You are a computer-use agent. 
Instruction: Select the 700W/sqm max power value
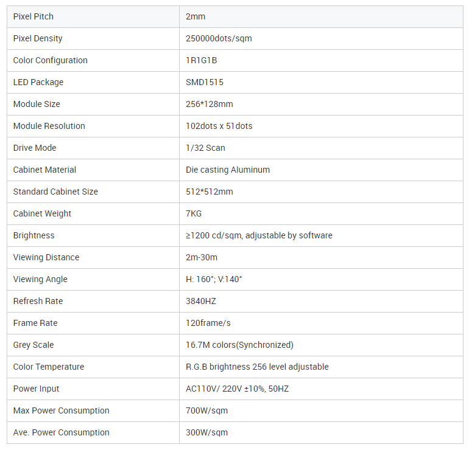(206, 410)
